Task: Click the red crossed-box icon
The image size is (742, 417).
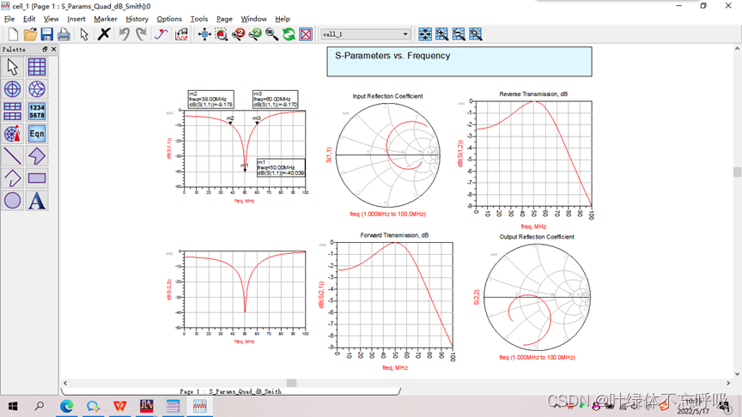Action: pyautogui.click(x=306, y=34)
